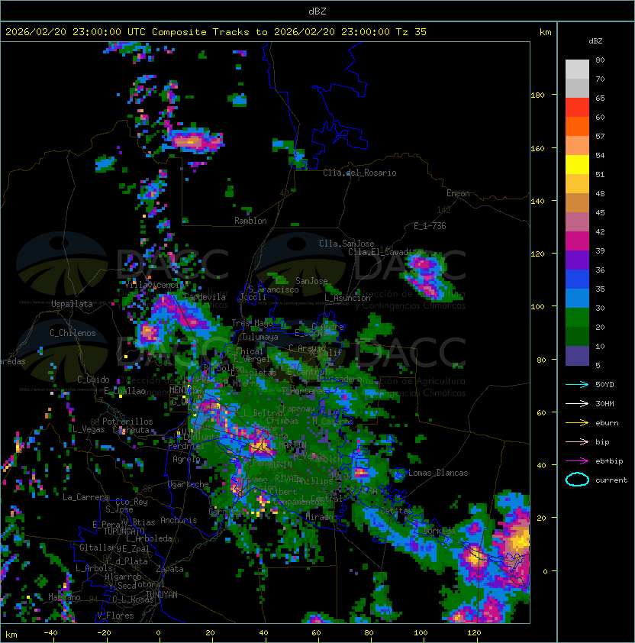Click the '180' tick on vertical axis
Image resolution: width=635 pixels, height=643 pixels.
(537, 95)
